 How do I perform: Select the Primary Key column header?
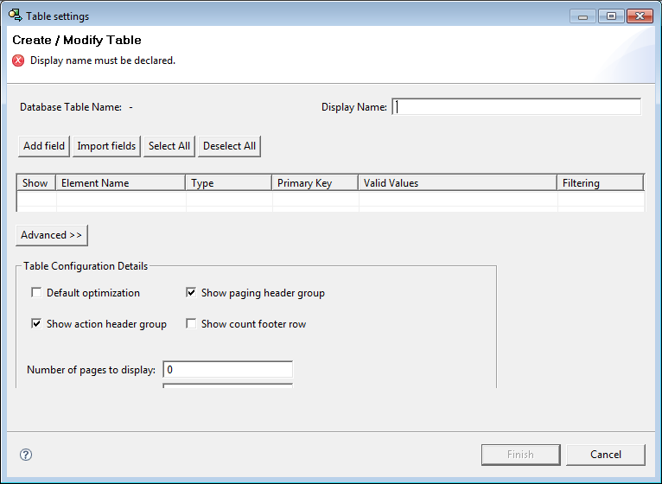coord(315,183)
